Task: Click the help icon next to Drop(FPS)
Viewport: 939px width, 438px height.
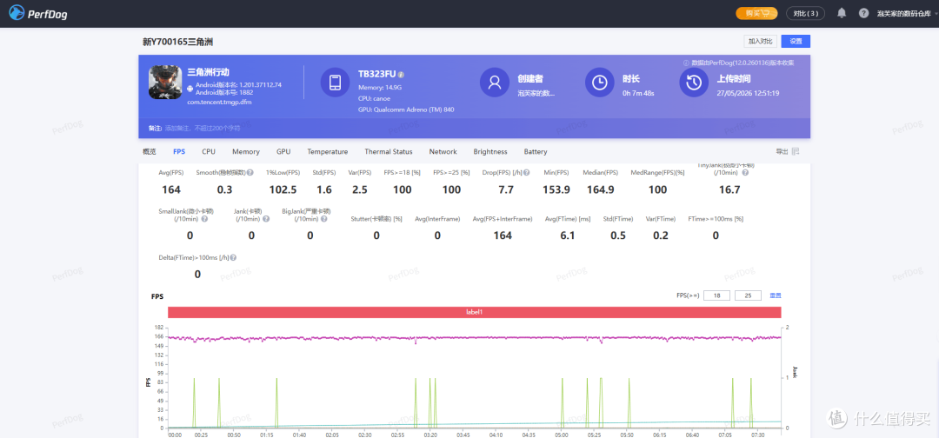Action: [x=526, y=172]
